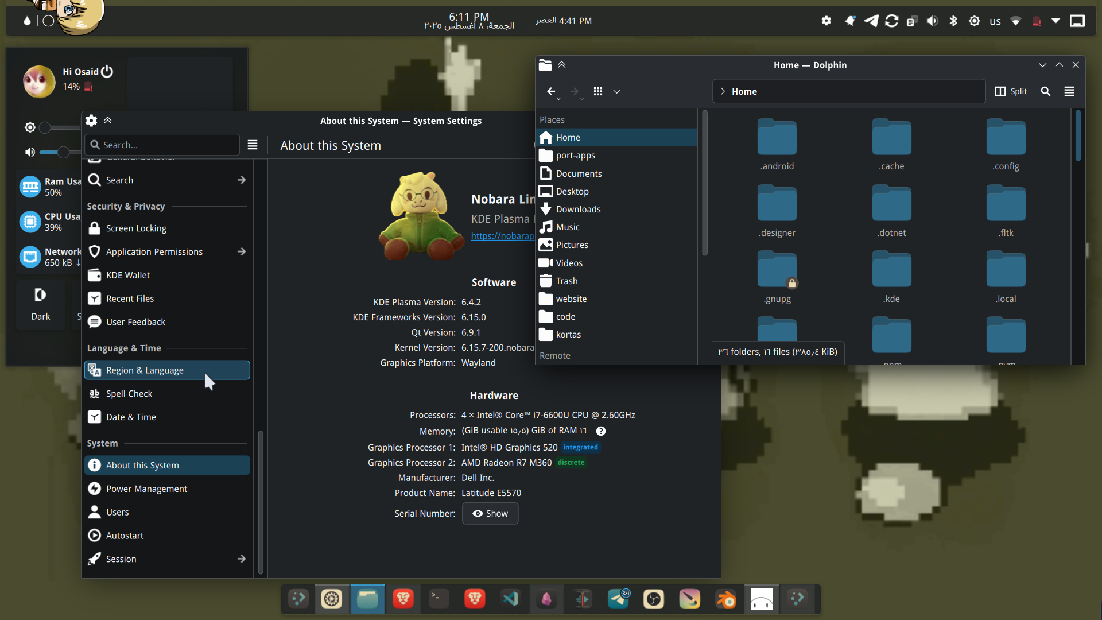
Task: Search files in Dolphin
Action: pos(1046,91)
